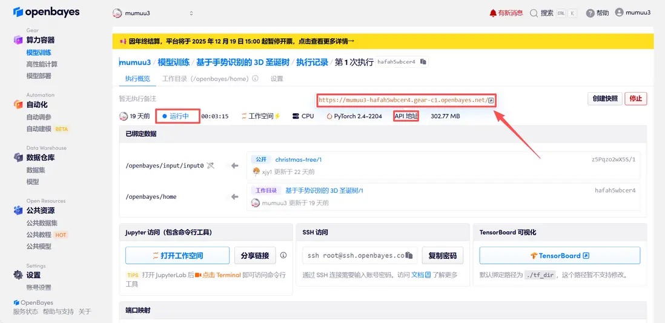Screen dimensions: 665x323
Task: Click the 基于手势识别的 3D 圣诞树 breadcrumb
Action: 243,62
